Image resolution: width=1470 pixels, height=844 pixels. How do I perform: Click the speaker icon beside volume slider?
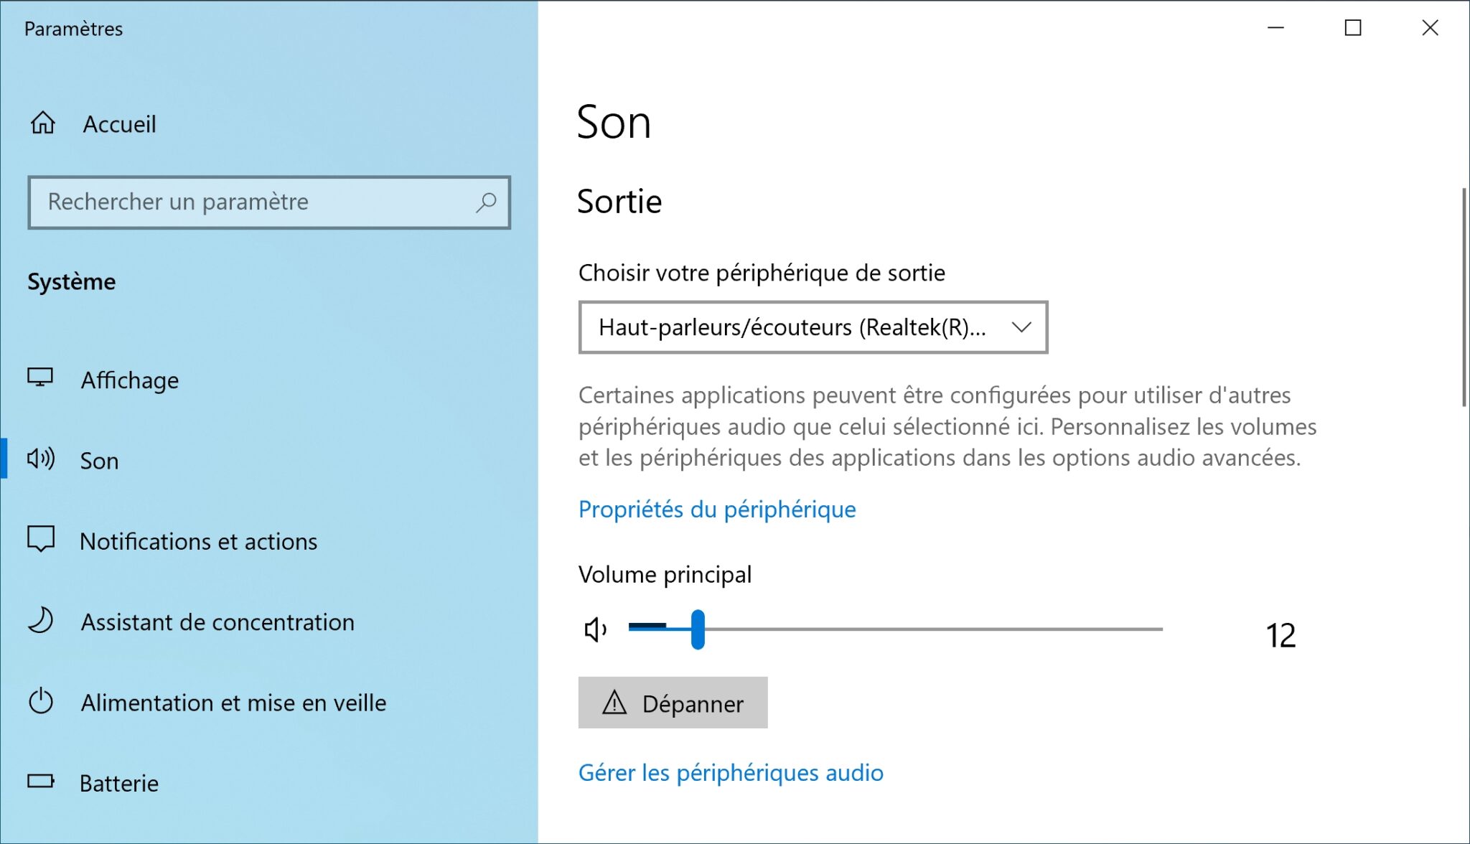(x=594, y=630)
